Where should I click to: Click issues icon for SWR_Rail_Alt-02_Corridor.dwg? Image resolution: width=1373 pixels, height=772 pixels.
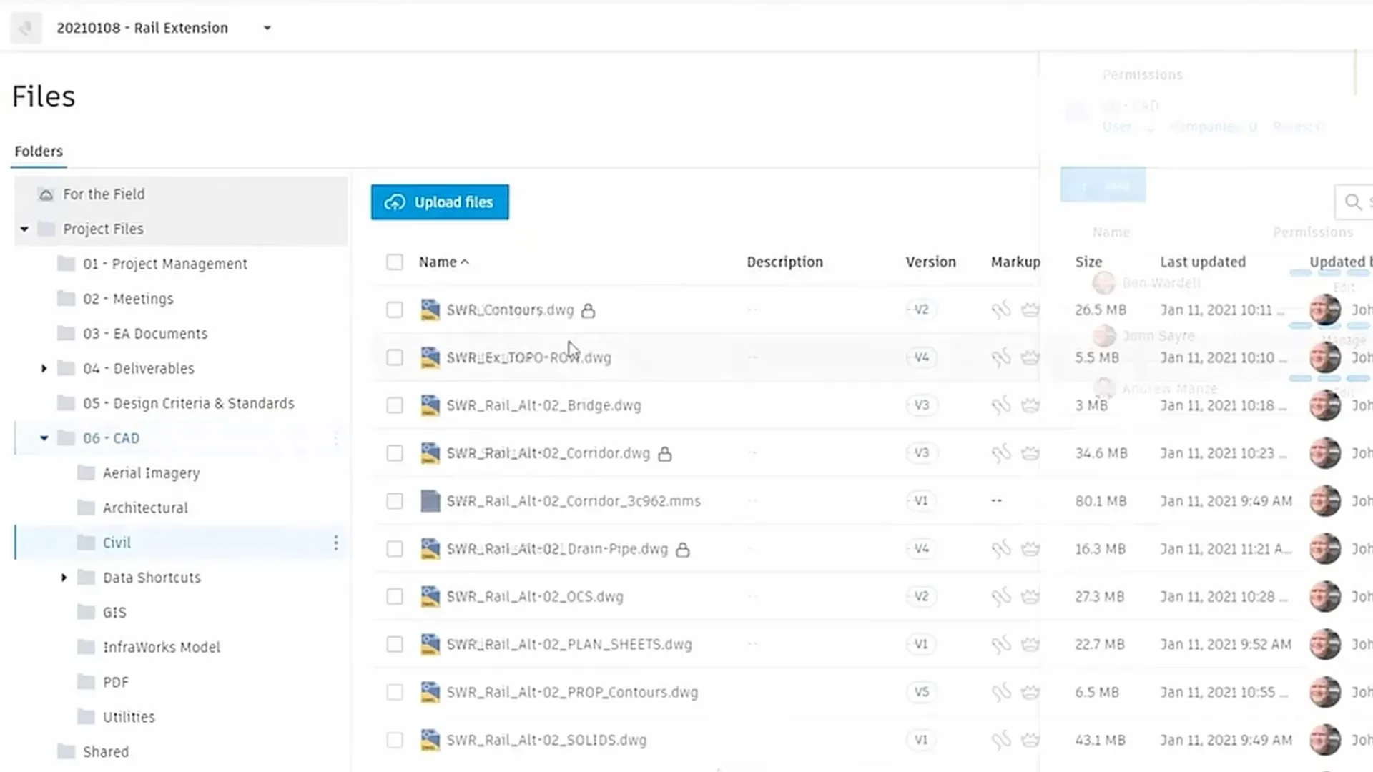[1030, 454]
